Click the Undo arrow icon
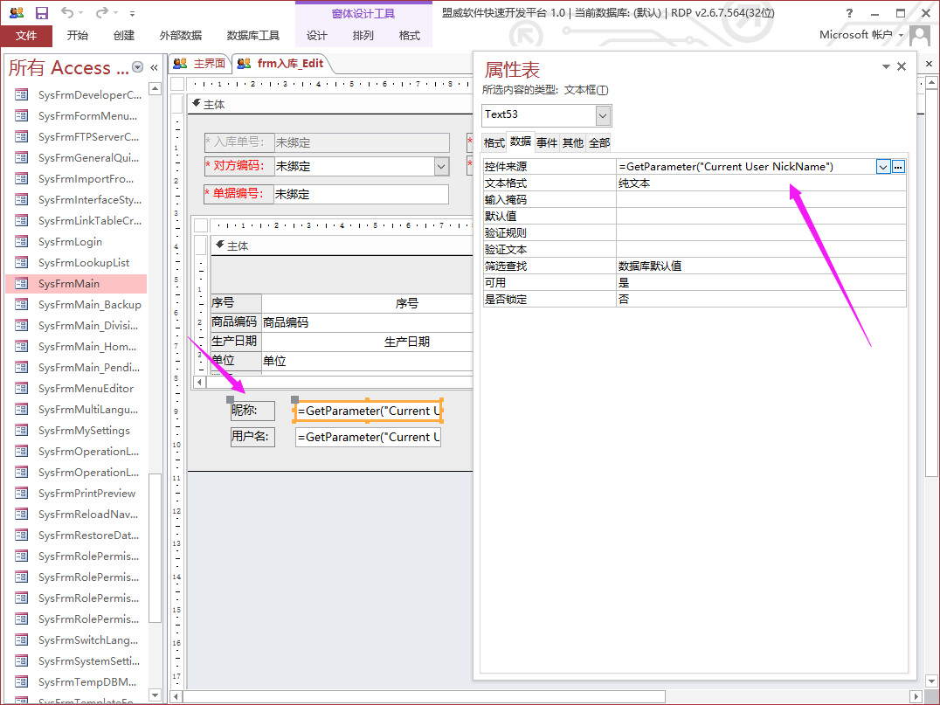 68,13
